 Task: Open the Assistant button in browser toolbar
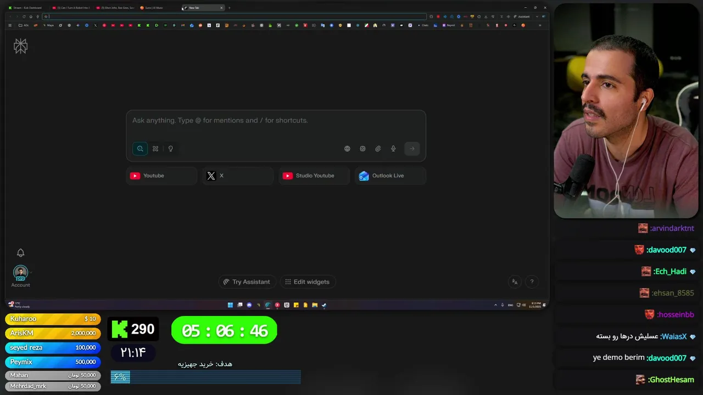521,16
